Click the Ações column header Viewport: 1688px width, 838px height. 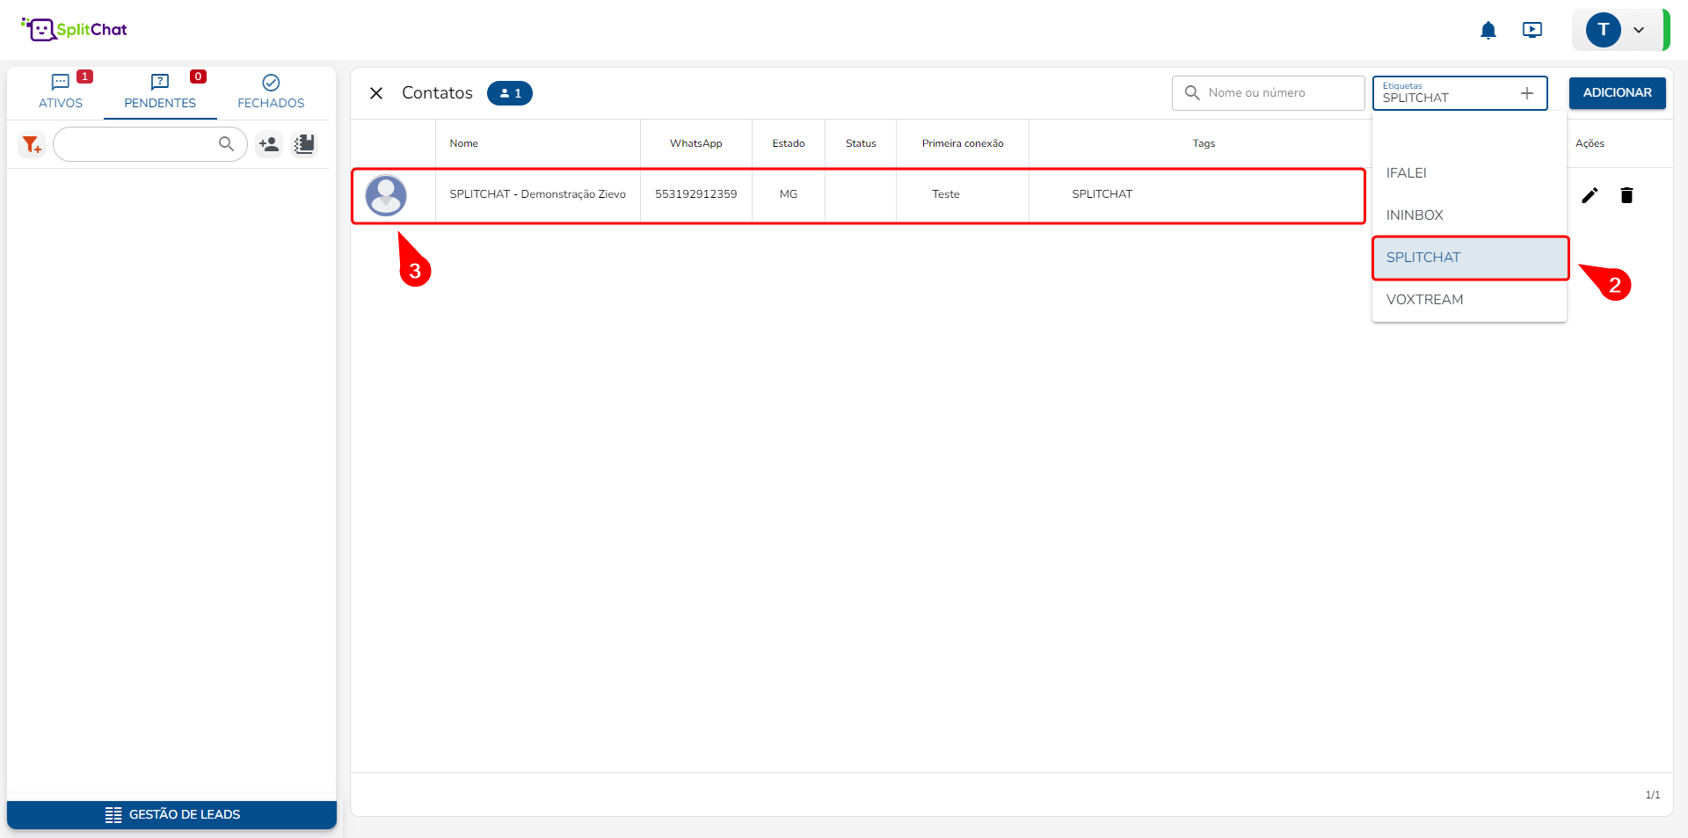click(1590, 143)
